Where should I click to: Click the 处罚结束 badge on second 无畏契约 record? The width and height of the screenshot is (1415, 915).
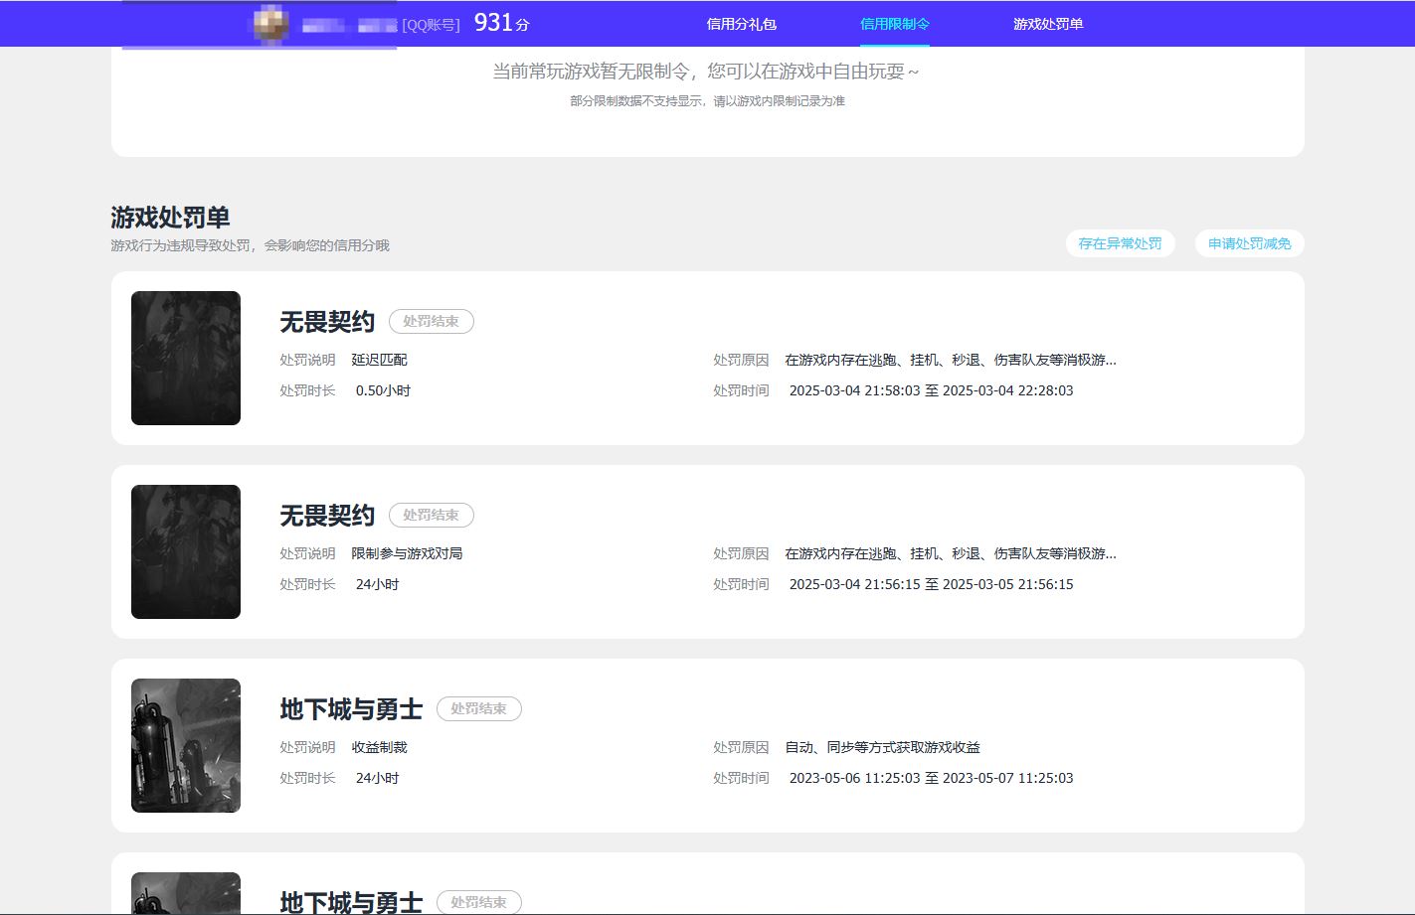[431, 515]
